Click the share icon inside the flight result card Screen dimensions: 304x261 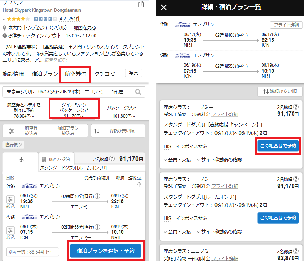click(x=139, y=186)
